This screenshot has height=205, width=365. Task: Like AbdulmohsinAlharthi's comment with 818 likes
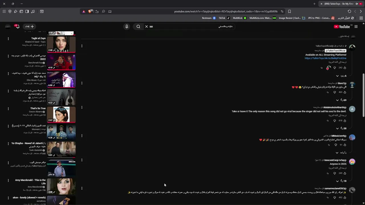(345, 121)
